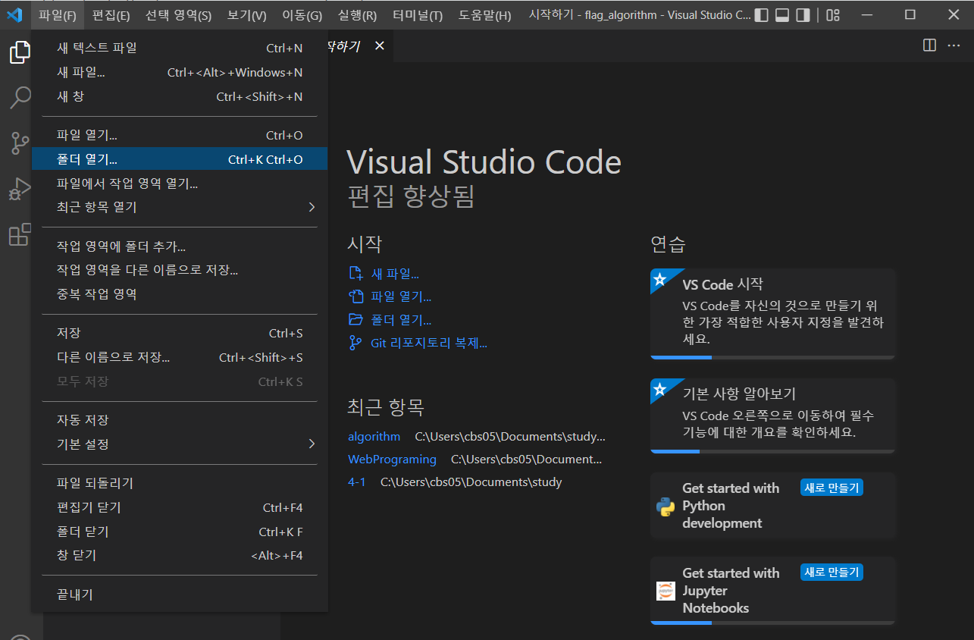Click the folder icon beside 폴더 열기 link
This screenshot has width=974, height=640.
[355, 320]
